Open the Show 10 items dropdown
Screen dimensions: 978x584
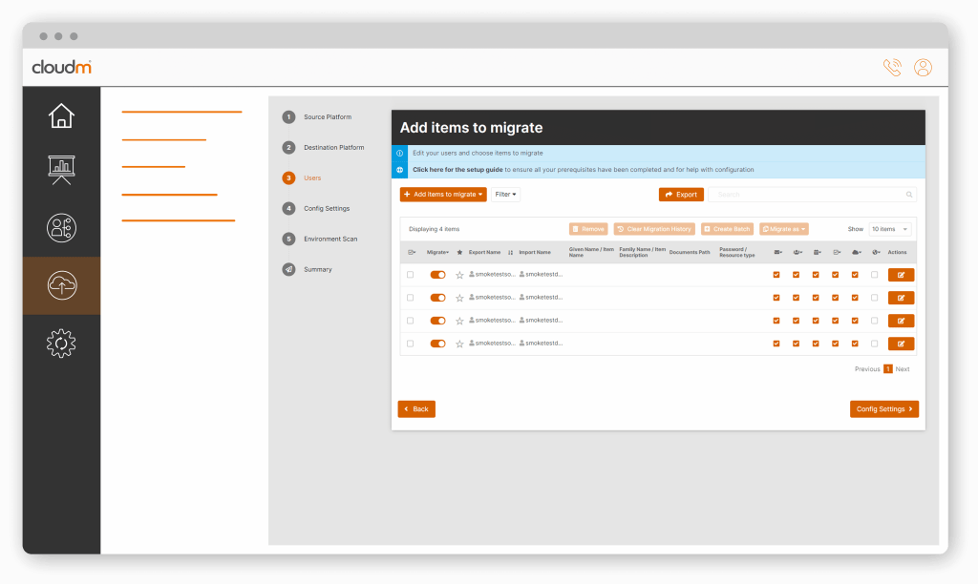889,229
